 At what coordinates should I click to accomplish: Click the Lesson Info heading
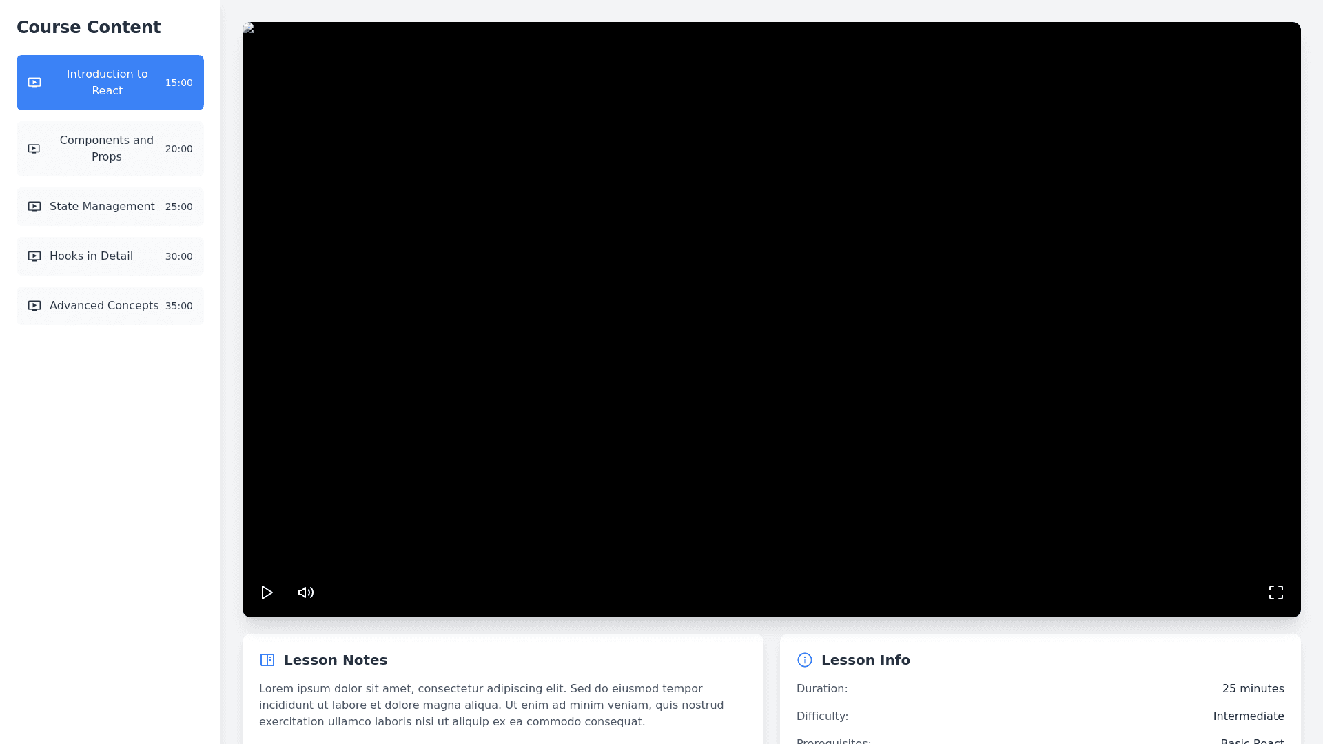pyautogui.click(x=865, y=660)
